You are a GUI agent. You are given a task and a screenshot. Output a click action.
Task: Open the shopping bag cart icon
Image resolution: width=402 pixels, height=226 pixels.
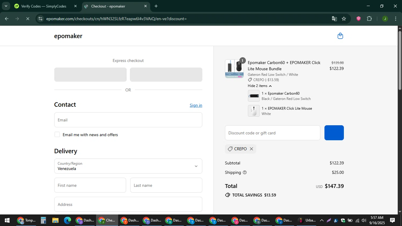pos(340,36)
